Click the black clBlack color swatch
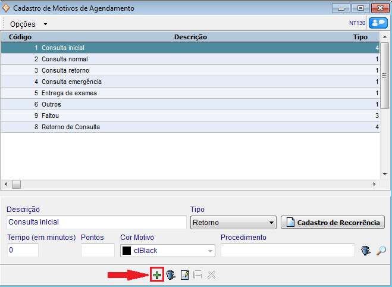The width and height of the screenshot is (392, 287). [127, 251]
